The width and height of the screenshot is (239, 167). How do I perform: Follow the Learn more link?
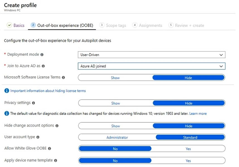tap(198, 114)
